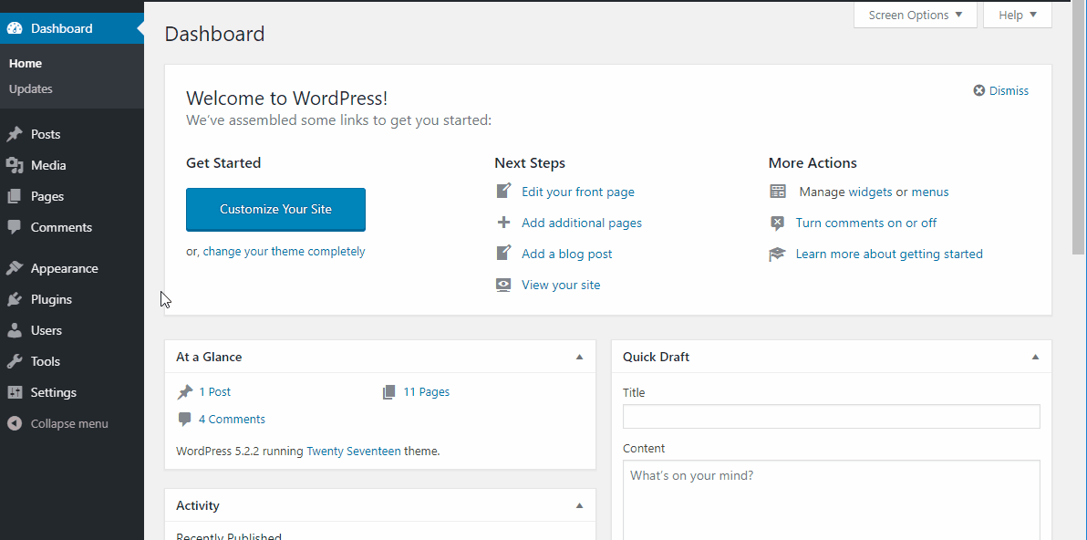Image resolution: width=1087 pixels, height=540 pixels.
Task: Open the 1 Post link
Action: [215, 392]
